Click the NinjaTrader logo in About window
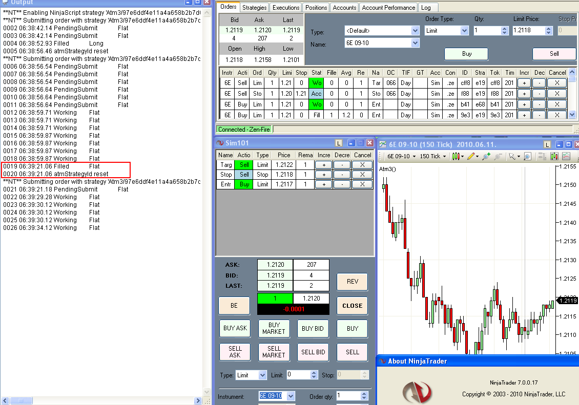This screenshot has width=579, height=405. [417, 392]
